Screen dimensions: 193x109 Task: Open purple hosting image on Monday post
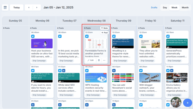click(x=42, y=44)
